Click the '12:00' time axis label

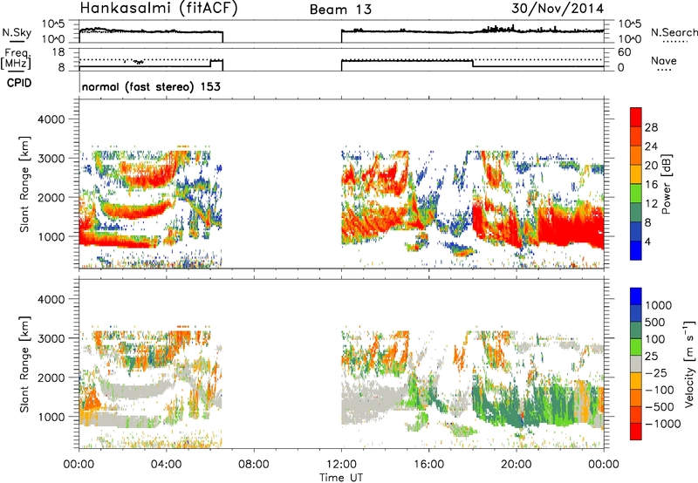(x=341, y=465)
